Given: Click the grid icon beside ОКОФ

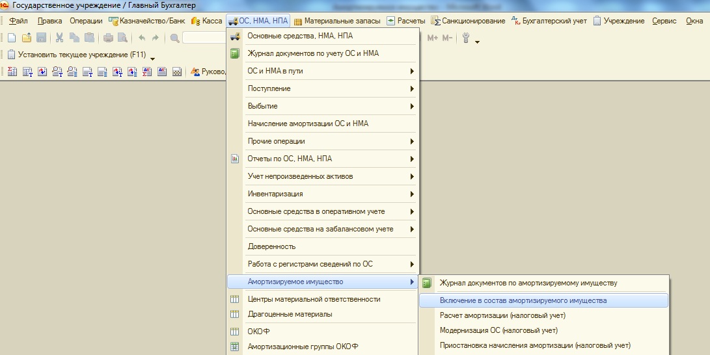Looking at the screenshot, I should [x=235, y=332].
